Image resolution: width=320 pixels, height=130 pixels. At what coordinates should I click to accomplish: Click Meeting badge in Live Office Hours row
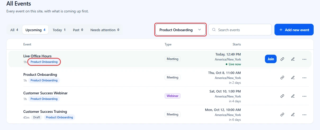click(x=173, y=59)
